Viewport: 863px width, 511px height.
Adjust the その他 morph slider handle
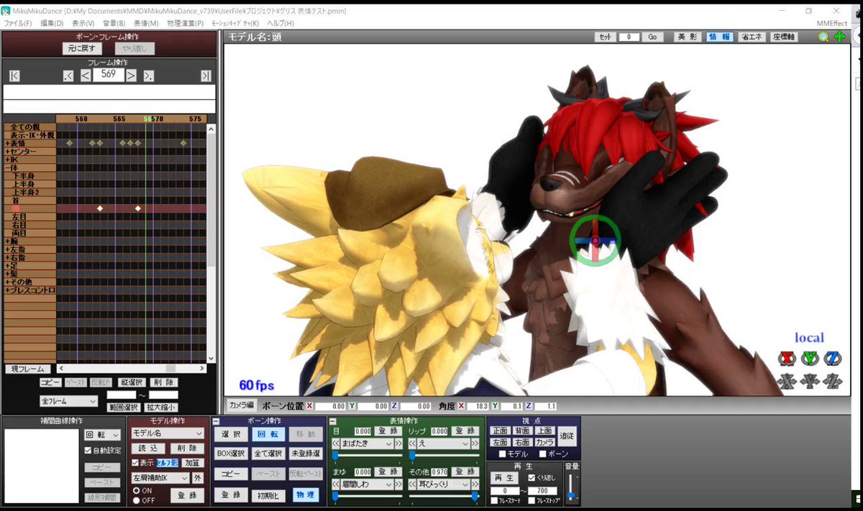point(475,496)
